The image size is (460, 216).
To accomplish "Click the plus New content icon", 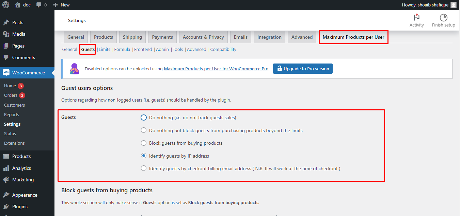I will (55, 5).
